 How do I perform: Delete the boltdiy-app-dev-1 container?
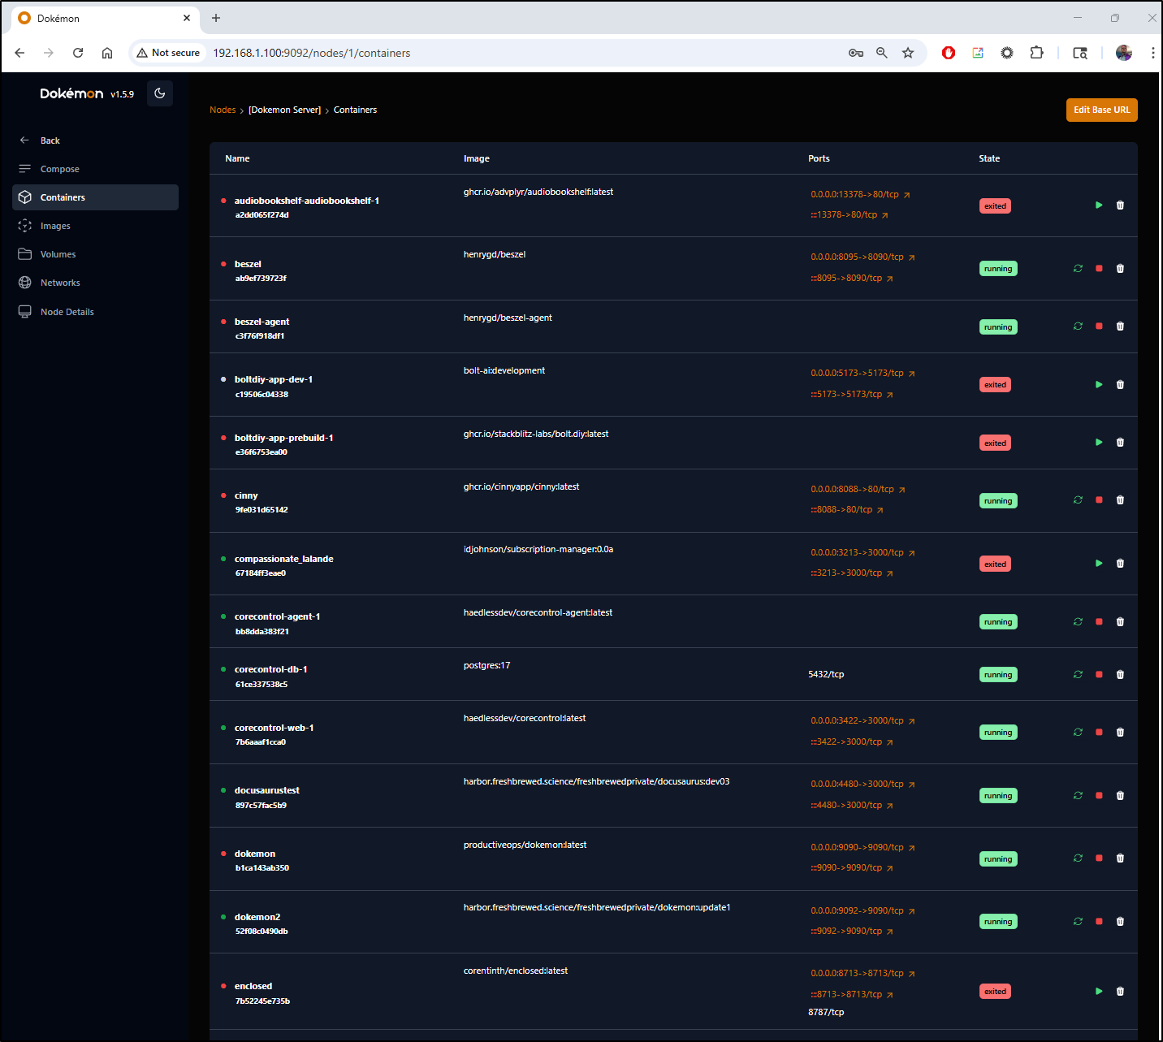(x=1120, y=385)
